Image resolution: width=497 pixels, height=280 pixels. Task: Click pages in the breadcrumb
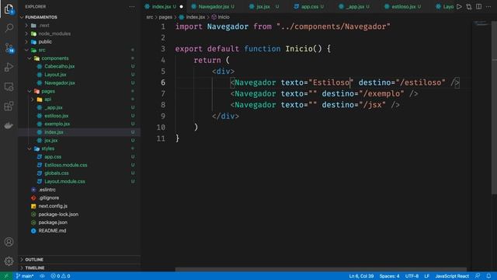[165, 17]
